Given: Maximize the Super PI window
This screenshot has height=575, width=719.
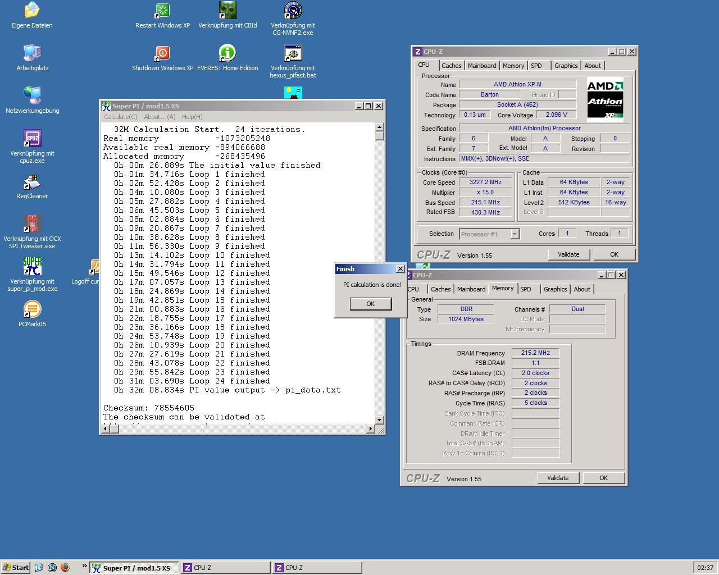Looking at the screenshot, I should tap(368, 106).
